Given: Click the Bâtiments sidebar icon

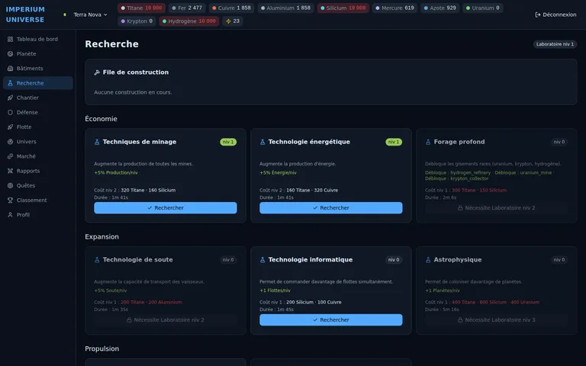Looking at the screenshot, I should [x=10, y=69].
